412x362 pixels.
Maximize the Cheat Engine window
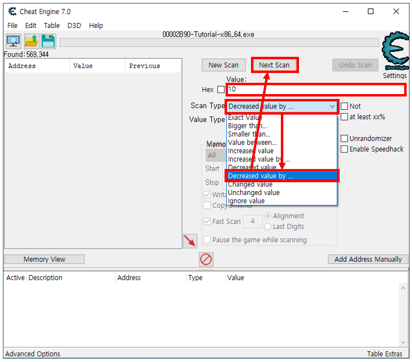[x=370, y=12]
